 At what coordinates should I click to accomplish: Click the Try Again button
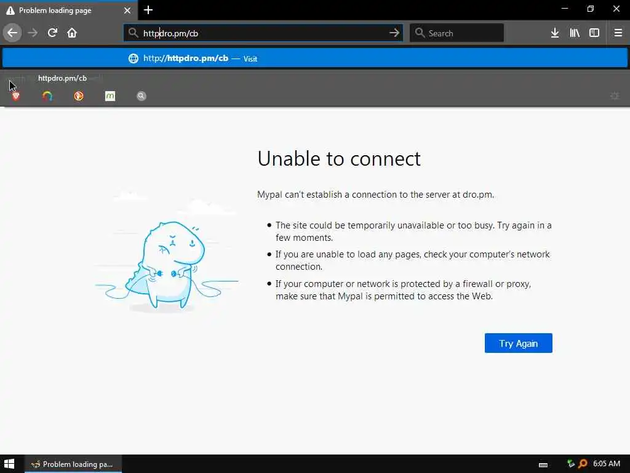pos(518,343)
